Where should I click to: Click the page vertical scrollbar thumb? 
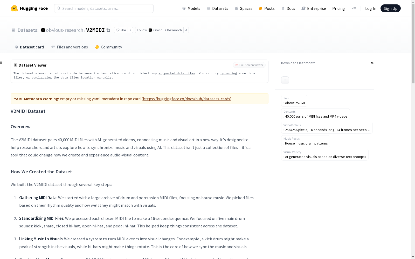(413, 44)
